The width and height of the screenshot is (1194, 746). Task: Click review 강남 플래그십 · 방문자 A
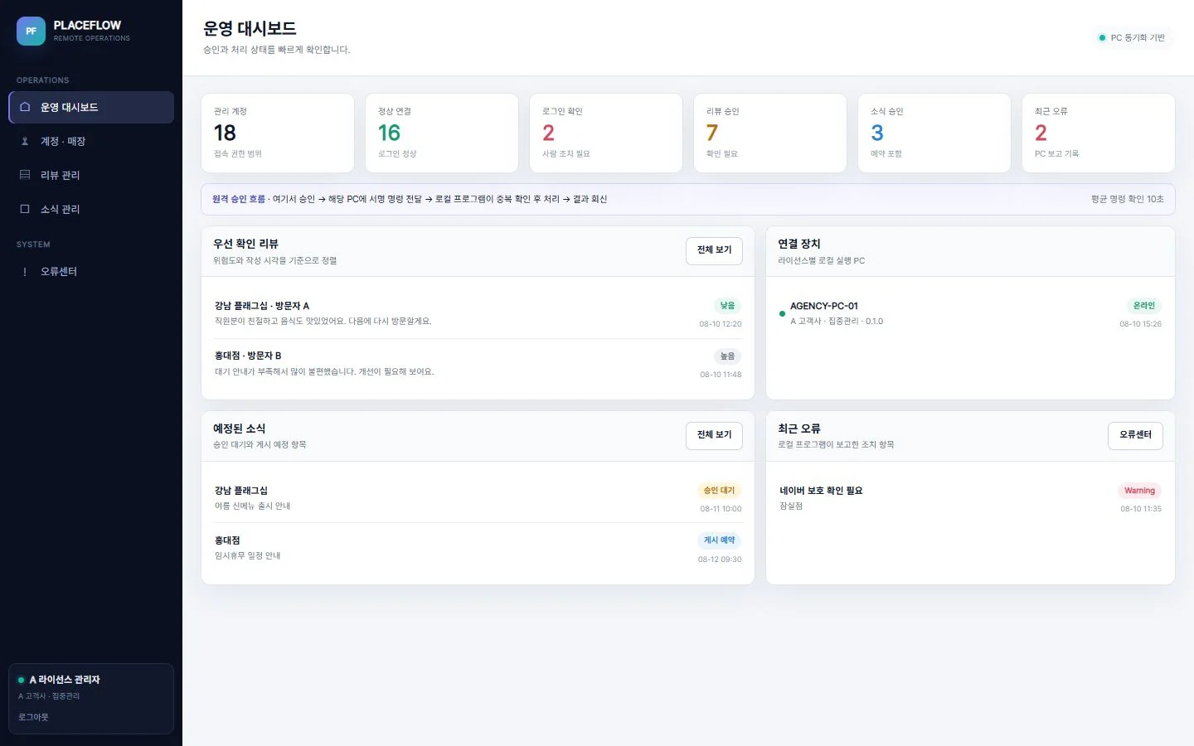478,313
